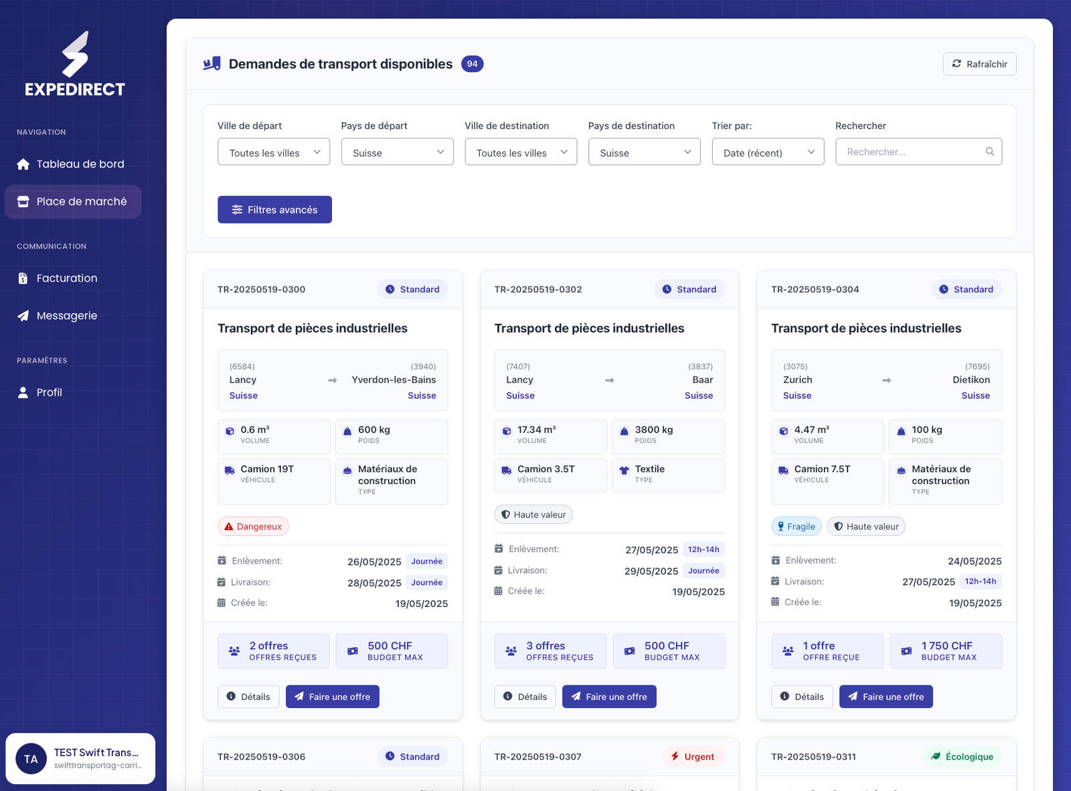Open Profil settings
The width and height of the screenshot is (1071, 791).
click(73, 392)
